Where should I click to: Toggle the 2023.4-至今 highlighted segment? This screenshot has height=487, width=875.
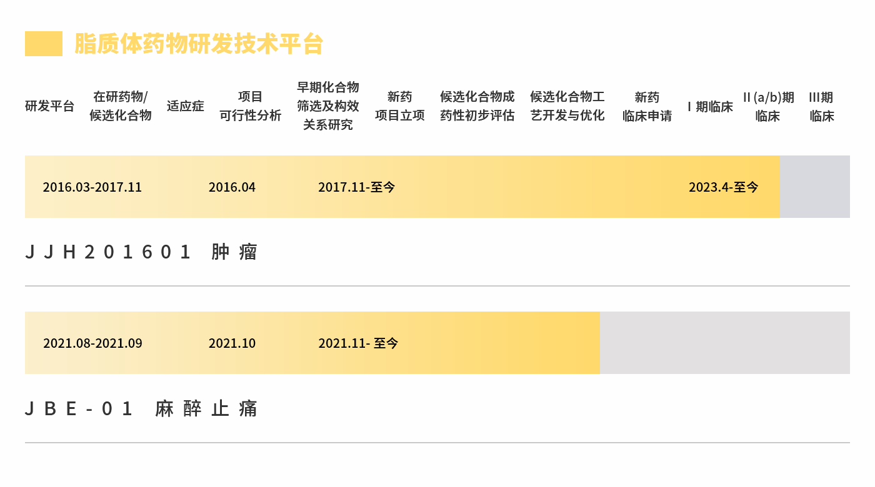(723, 187)
